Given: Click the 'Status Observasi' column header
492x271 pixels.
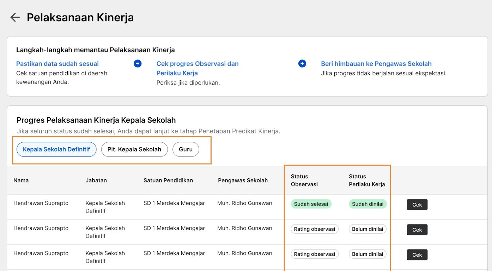Looking at the screenshot, I should pyautogui.click(x=304, y=180).
